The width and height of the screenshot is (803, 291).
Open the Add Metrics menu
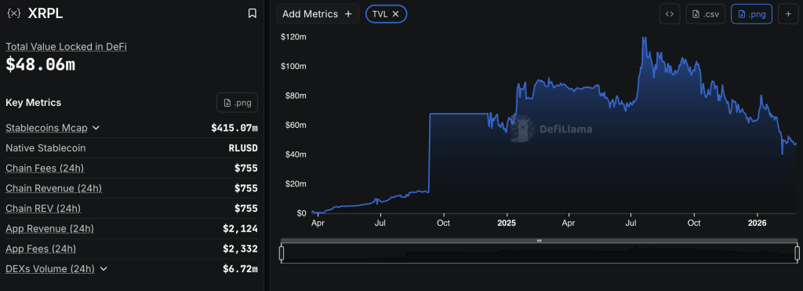coord(318,14)
